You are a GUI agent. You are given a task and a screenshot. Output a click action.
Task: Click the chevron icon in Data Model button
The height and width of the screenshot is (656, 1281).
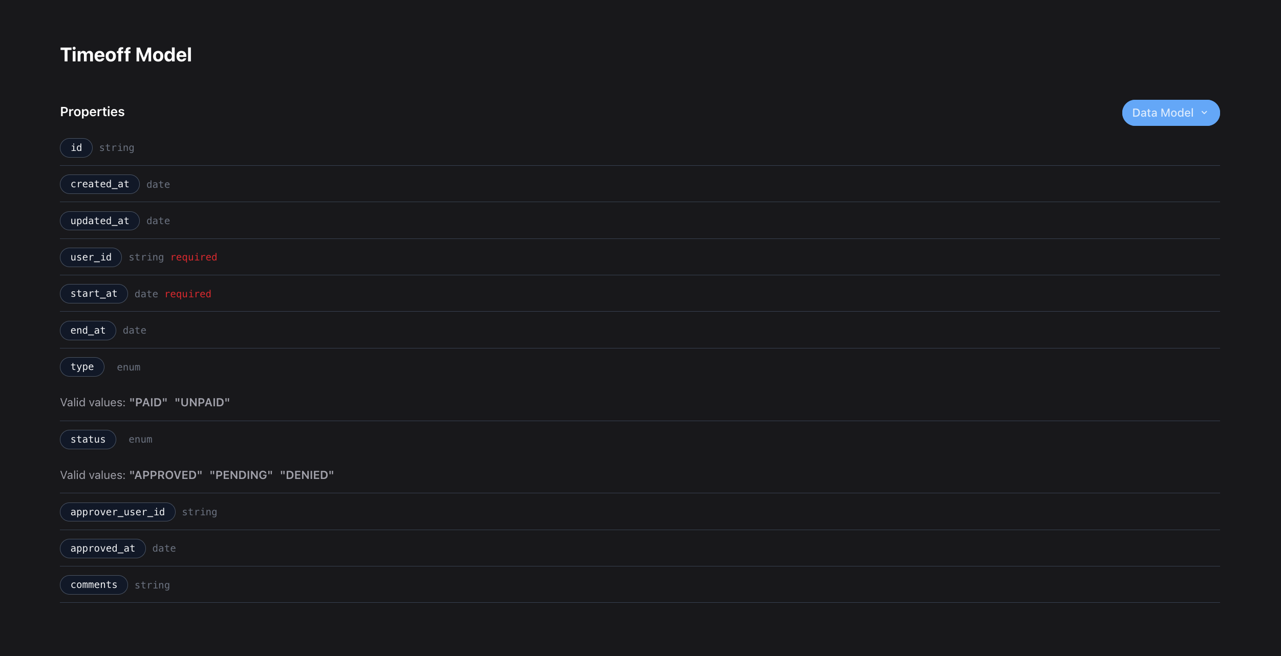(1204, 113)
